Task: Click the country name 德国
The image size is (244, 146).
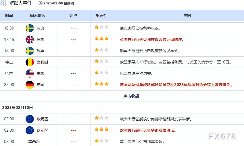Action: coord(40,85)
